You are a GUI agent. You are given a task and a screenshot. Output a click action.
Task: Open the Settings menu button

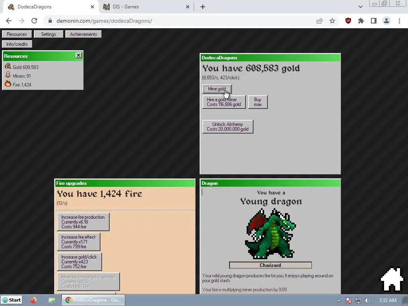[x=48, y=34]
